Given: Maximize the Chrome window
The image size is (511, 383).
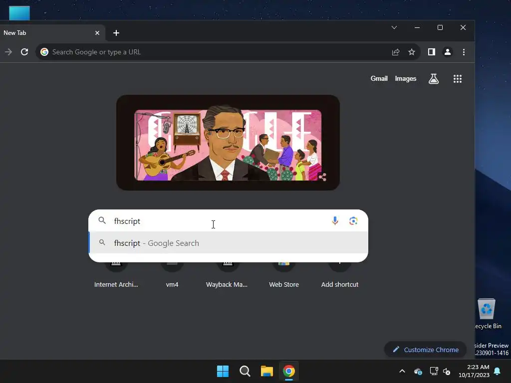Looking at the screenshot, I should (440, 27).
